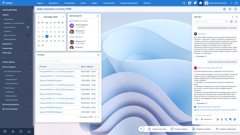Screen dimensions: 240x135
Task: Click the move widgets cross-arrows icon
Action: pos(230,9)
